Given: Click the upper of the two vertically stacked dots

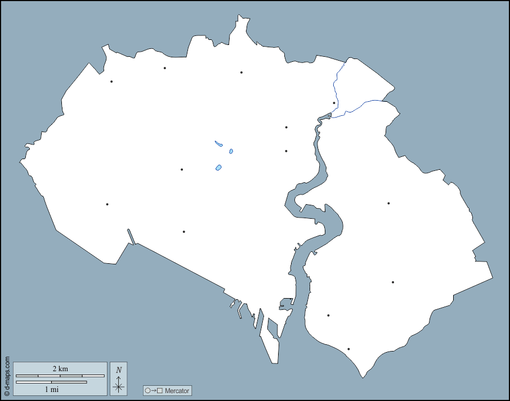Looking at the screenshot, I should coord(286,127).
